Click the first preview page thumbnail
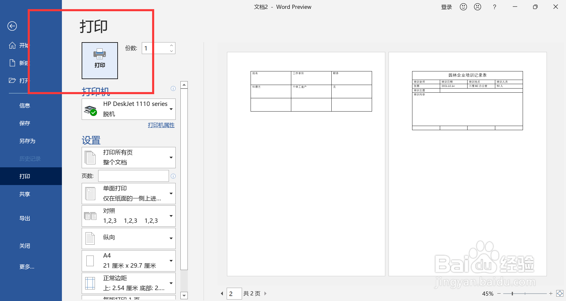Image resolution: width=566 pixels, height=301 pixels. (306, 164)
